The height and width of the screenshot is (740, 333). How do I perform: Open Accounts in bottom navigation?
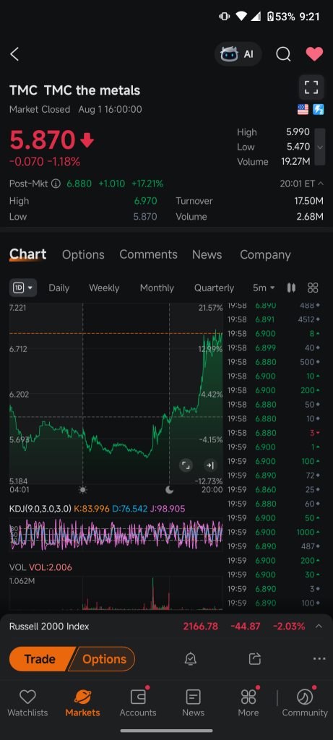(138, 703)
